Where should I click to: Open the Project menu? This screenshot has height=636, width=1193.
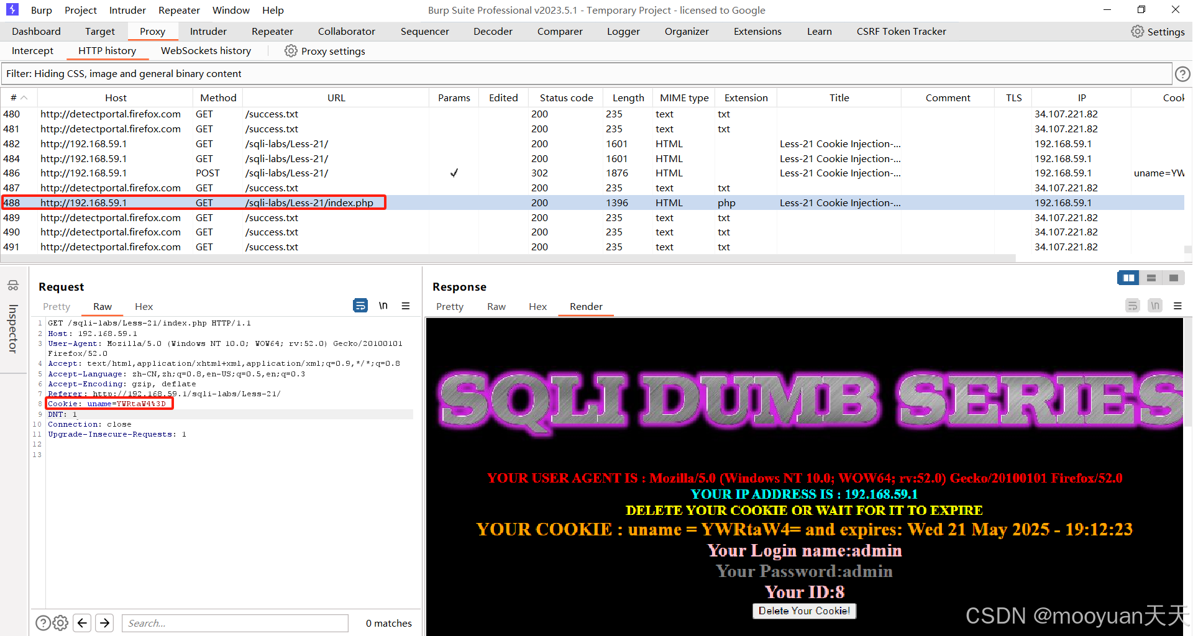(x=81, y=10)
